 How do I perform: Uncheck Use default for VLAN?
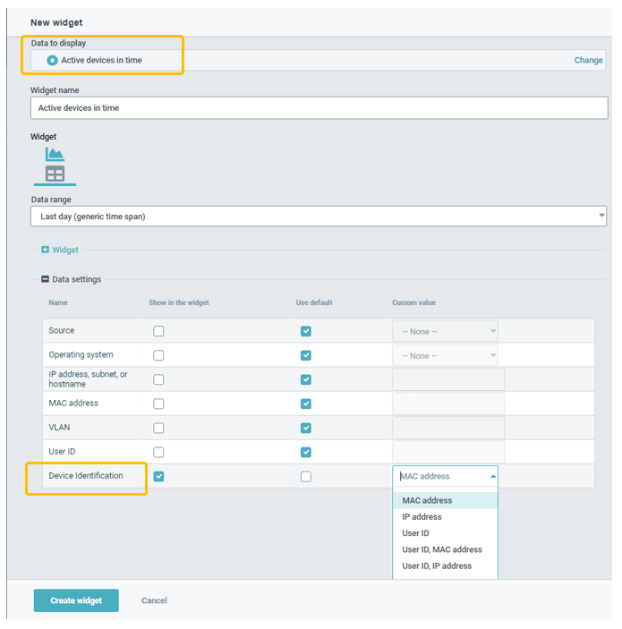point(306,428)
